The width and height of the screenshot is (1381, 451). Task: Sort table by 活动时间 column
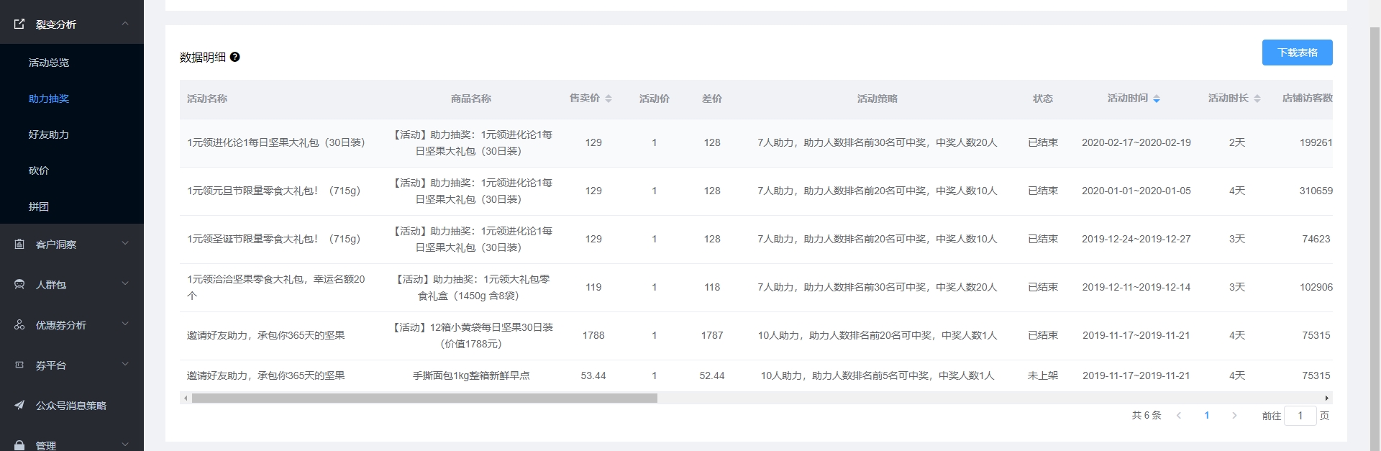1156,99
